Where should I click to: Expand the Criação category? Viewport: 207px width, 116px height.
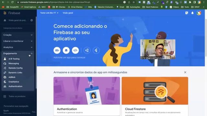(18, 35)
